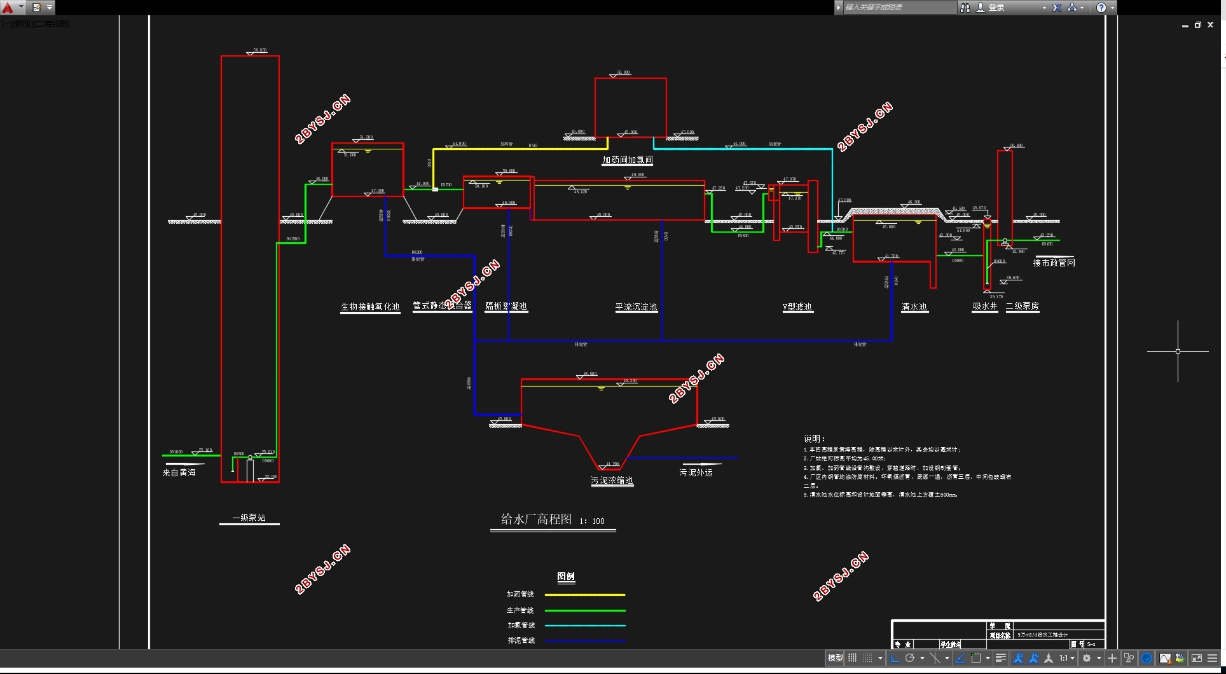Expand the isometric drafting dropdown arrow

coord(947,658)
